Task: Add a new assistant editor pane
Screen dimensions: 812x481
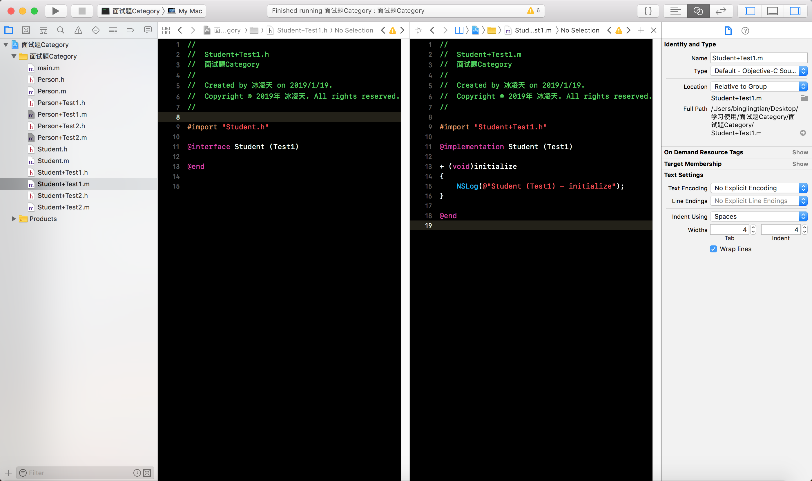Action: 641,30
